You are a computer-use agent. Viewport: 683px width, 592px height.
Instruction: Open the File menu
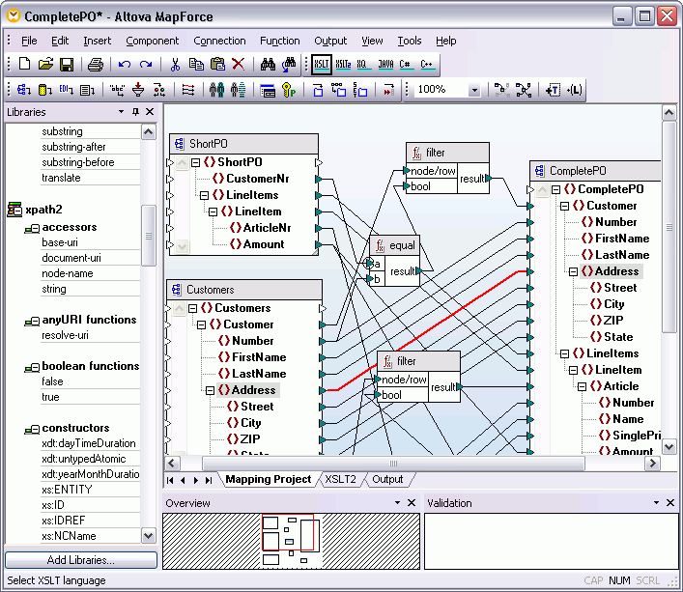click(x=29, y=41)
